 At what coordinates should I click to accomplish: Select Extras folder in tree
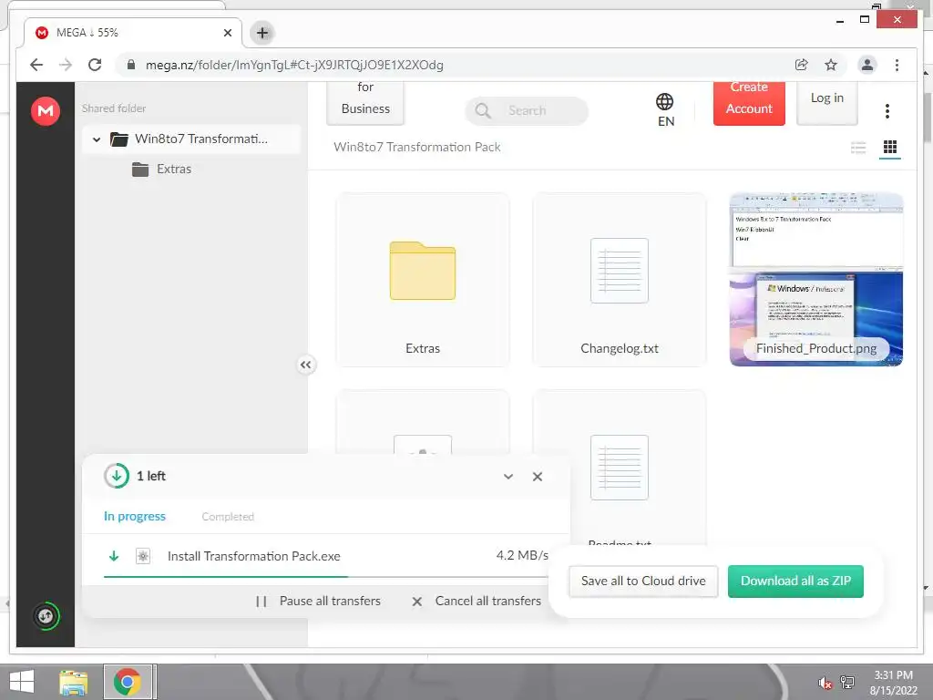pos(174,169)
